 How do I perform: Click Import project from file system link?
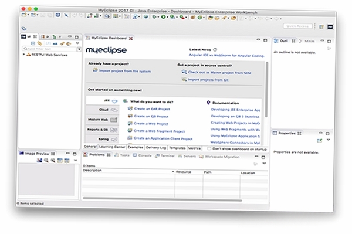[125, 71]
